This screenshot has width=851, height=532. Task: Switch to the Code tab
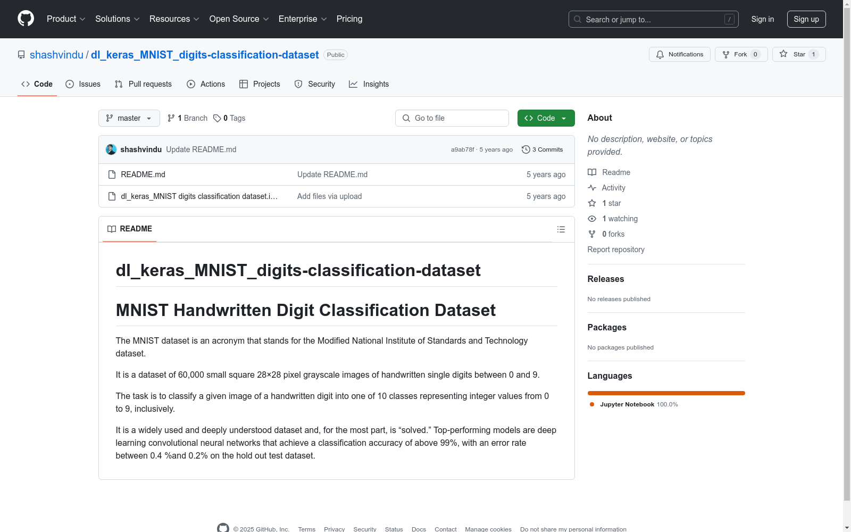37,84
